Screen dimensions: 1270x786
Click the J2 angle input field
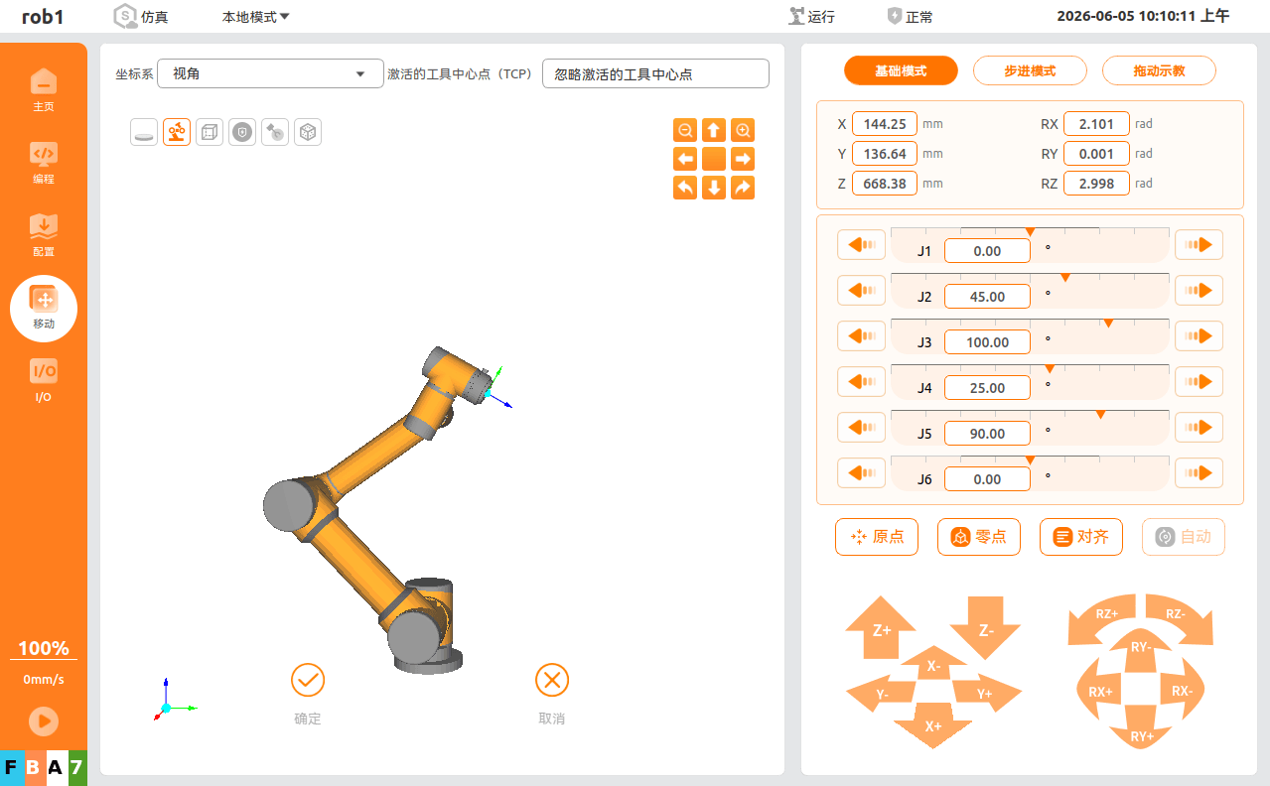pos(987,297)
